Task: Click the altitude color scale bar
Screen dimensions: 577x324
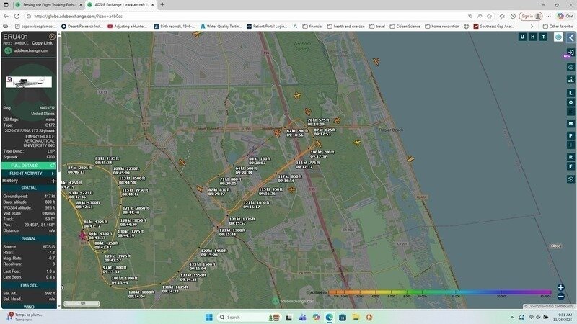Action: [x=440, y=292]
